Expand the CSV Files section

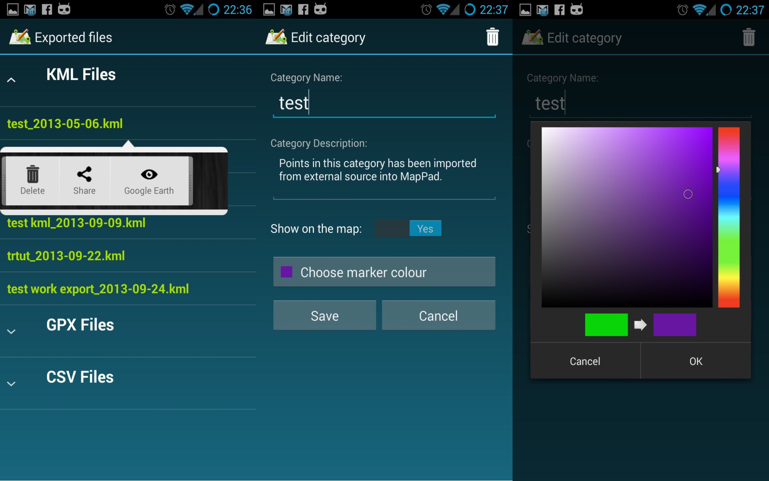(x=11, y=384)
